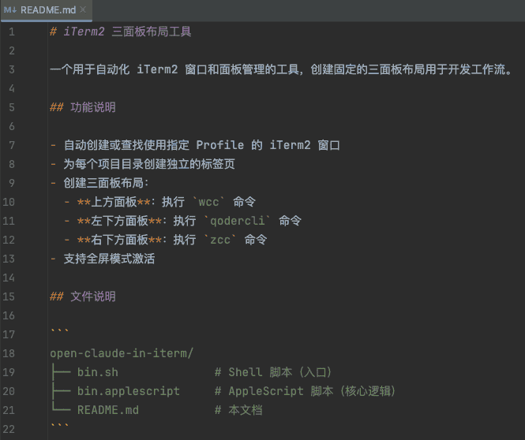525x440 pixels.
Task: Click the `zcc` inline code text
Action: [220, 240]
